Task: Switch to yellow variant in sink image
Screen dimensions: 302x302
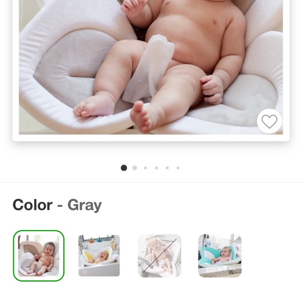Action: coord(99,256)
